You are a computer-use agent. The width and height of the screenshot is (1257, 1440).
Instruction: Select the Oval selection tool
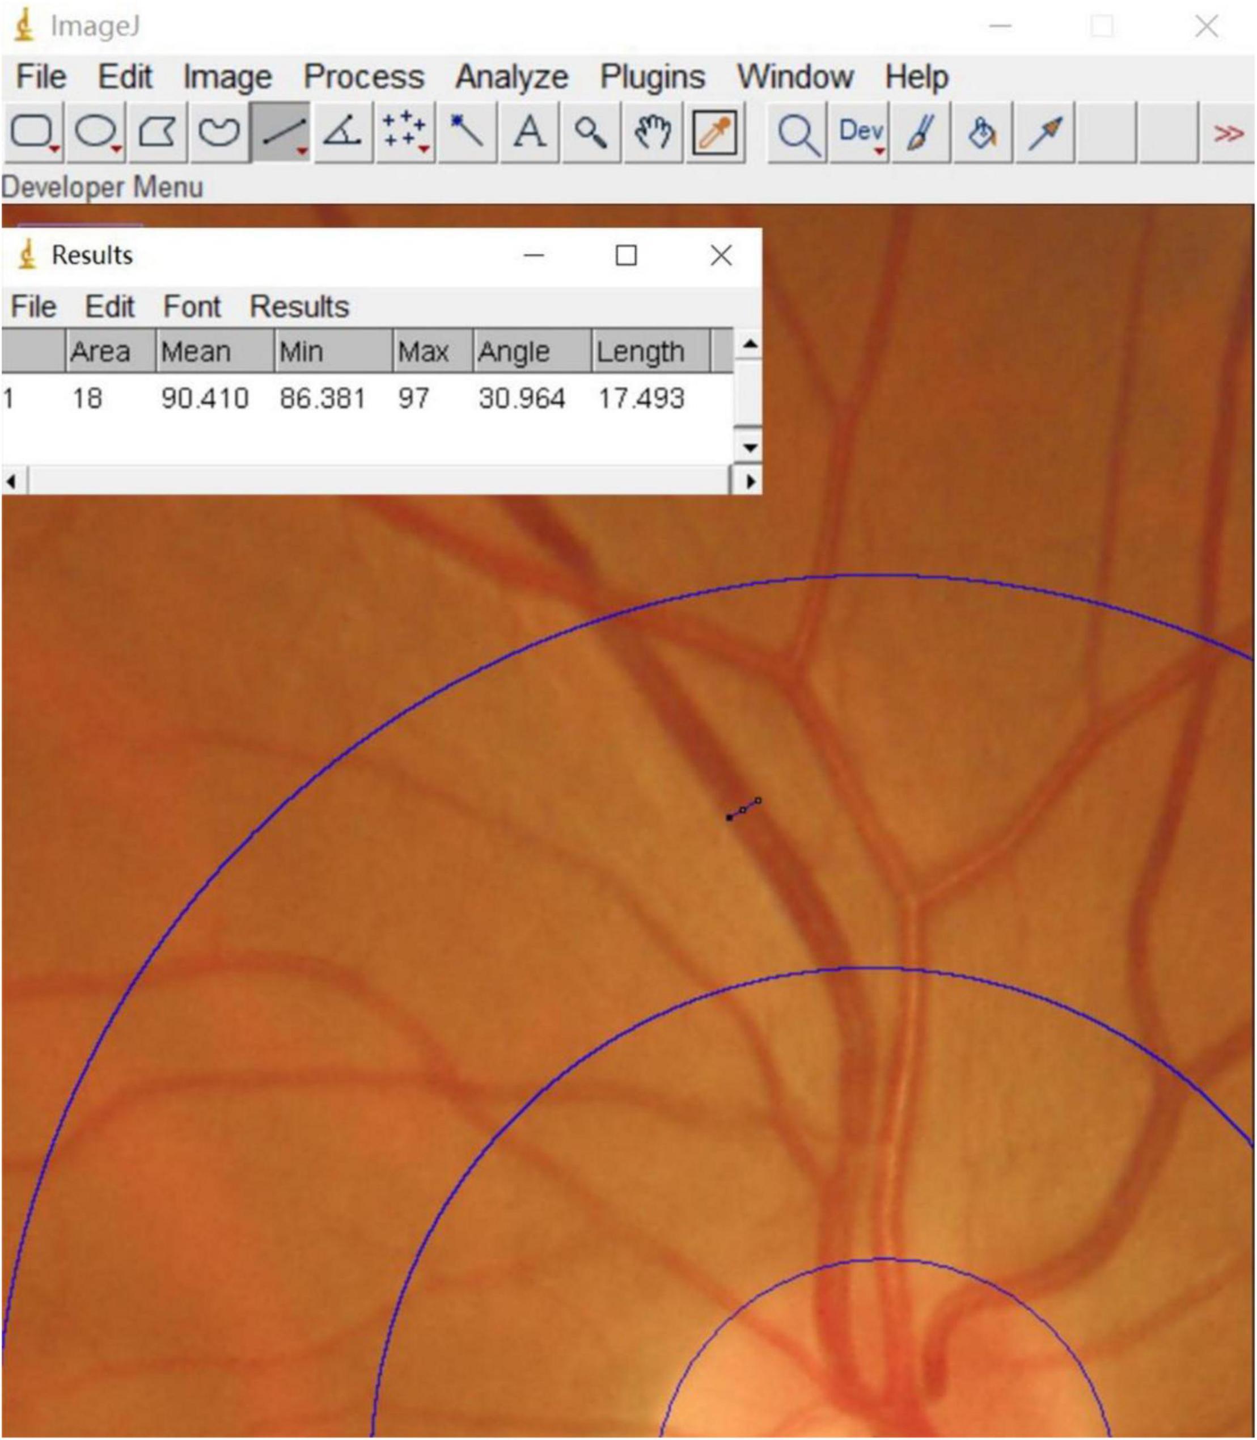click(95, 133)
